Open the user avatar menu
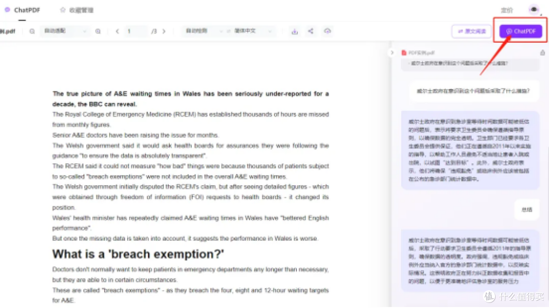The height and width of the screenshot is (308, 549). (534, 10)
